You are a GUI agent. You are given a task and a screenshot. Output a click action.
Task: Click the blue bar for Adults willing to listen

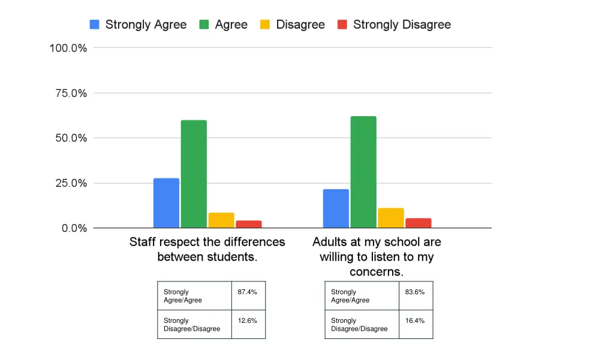click(x=336, y=208)
